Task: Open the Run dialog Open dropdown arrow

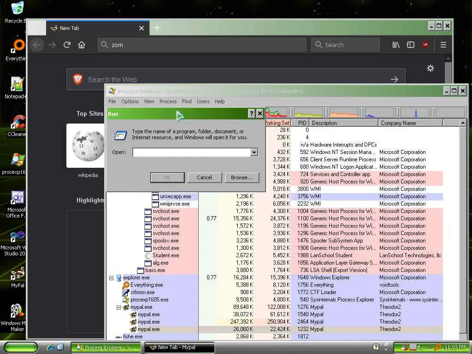Action: click(254, 152)
